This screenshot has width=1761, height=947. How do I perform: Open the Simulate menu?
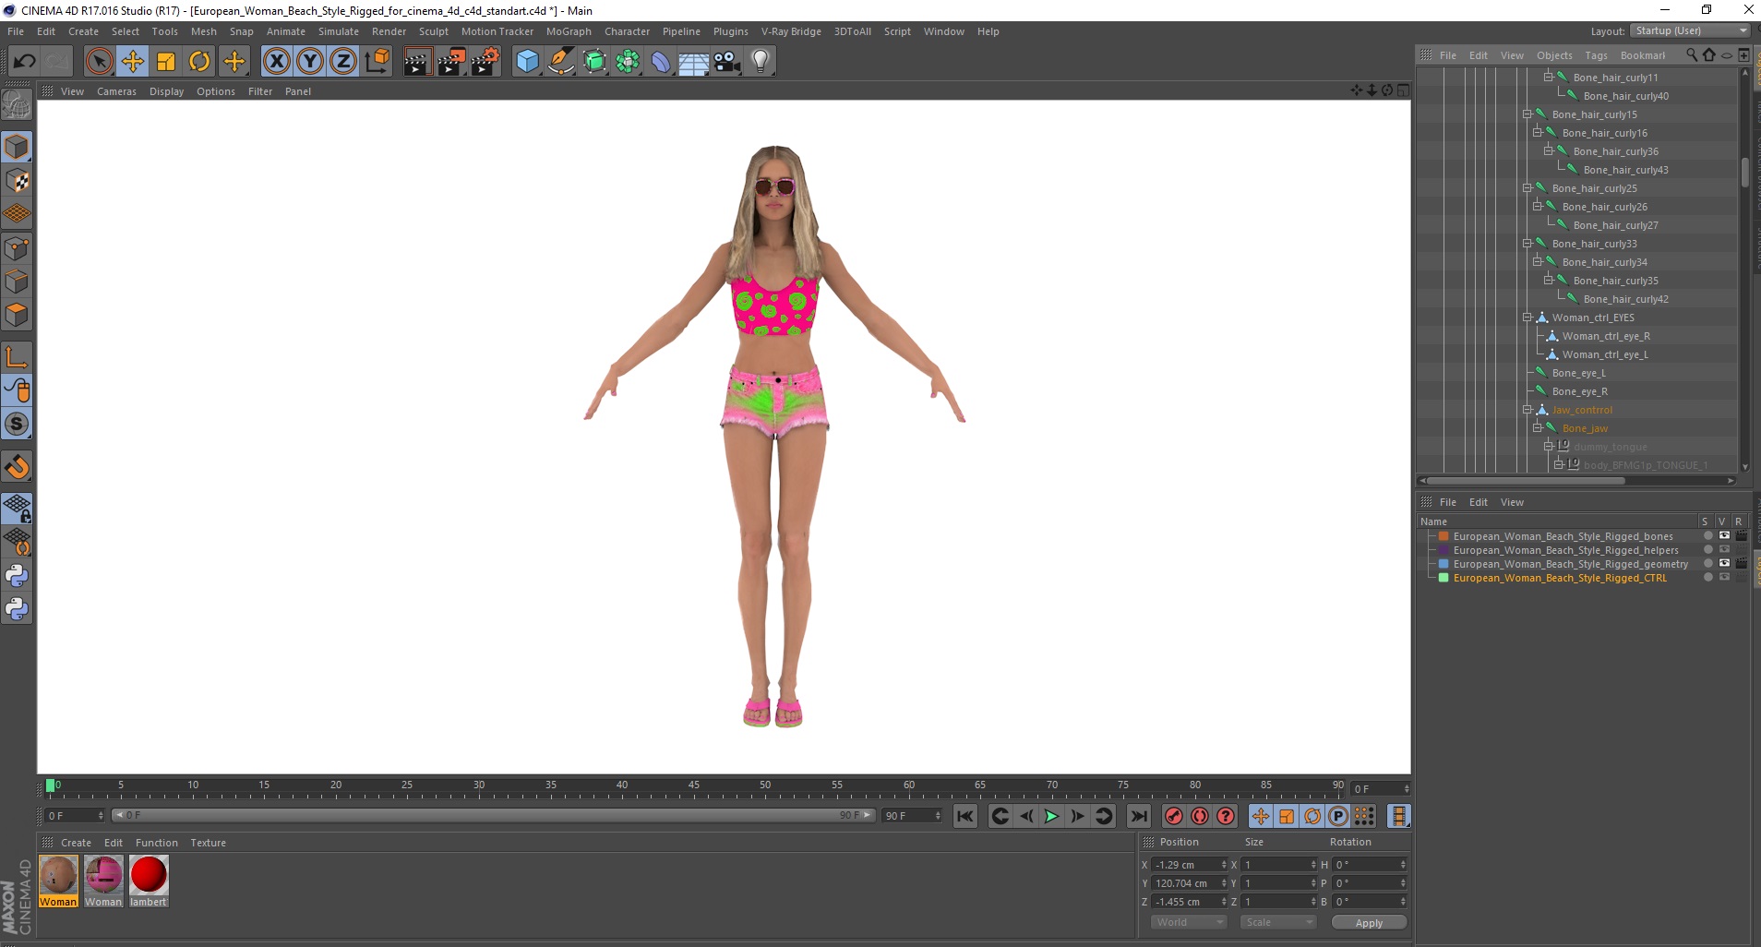pyautogui.click(x=339, y=31)
